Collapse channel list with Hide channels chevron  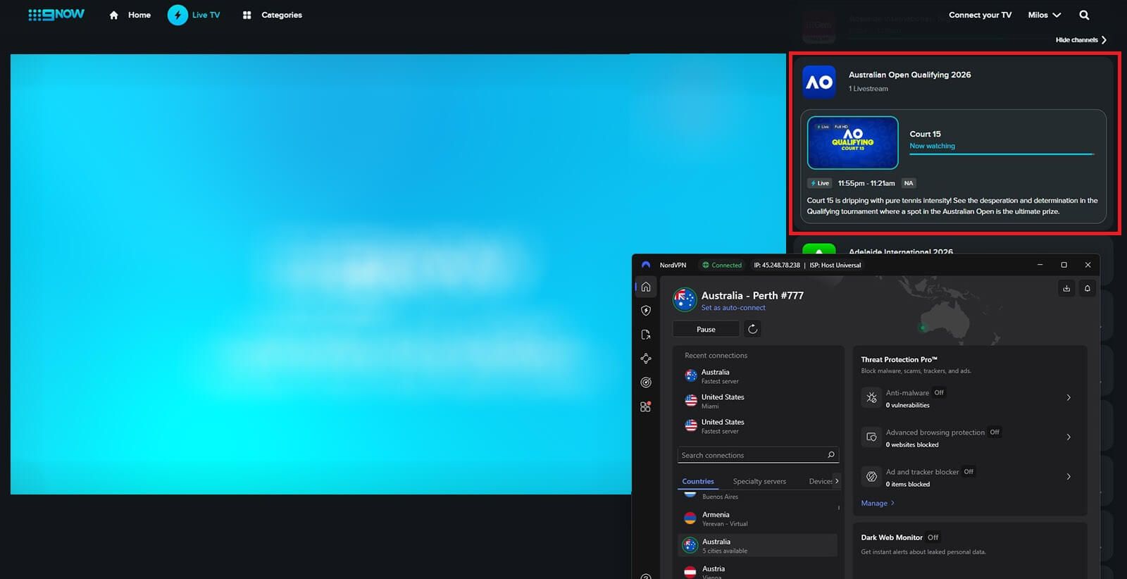1104,40
